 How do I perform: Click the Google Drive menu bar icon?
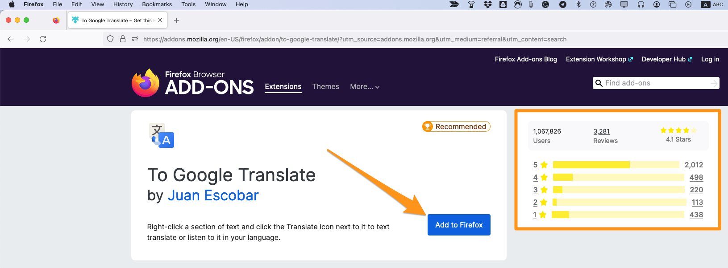pyautogui.click(x=503, y=4)
